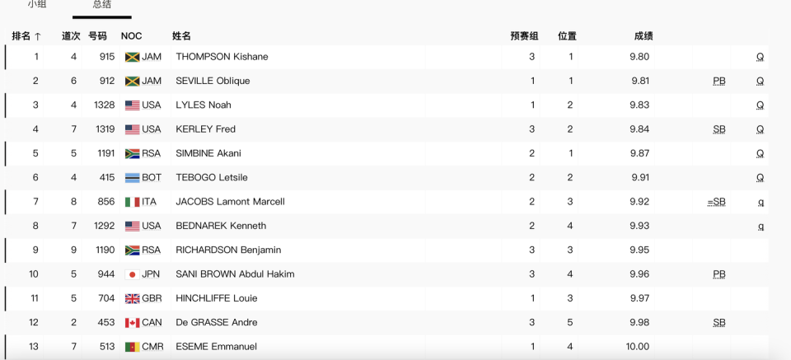
Task: Click the USA flag in LYLES's row
Action: click(x=132, y=105)
